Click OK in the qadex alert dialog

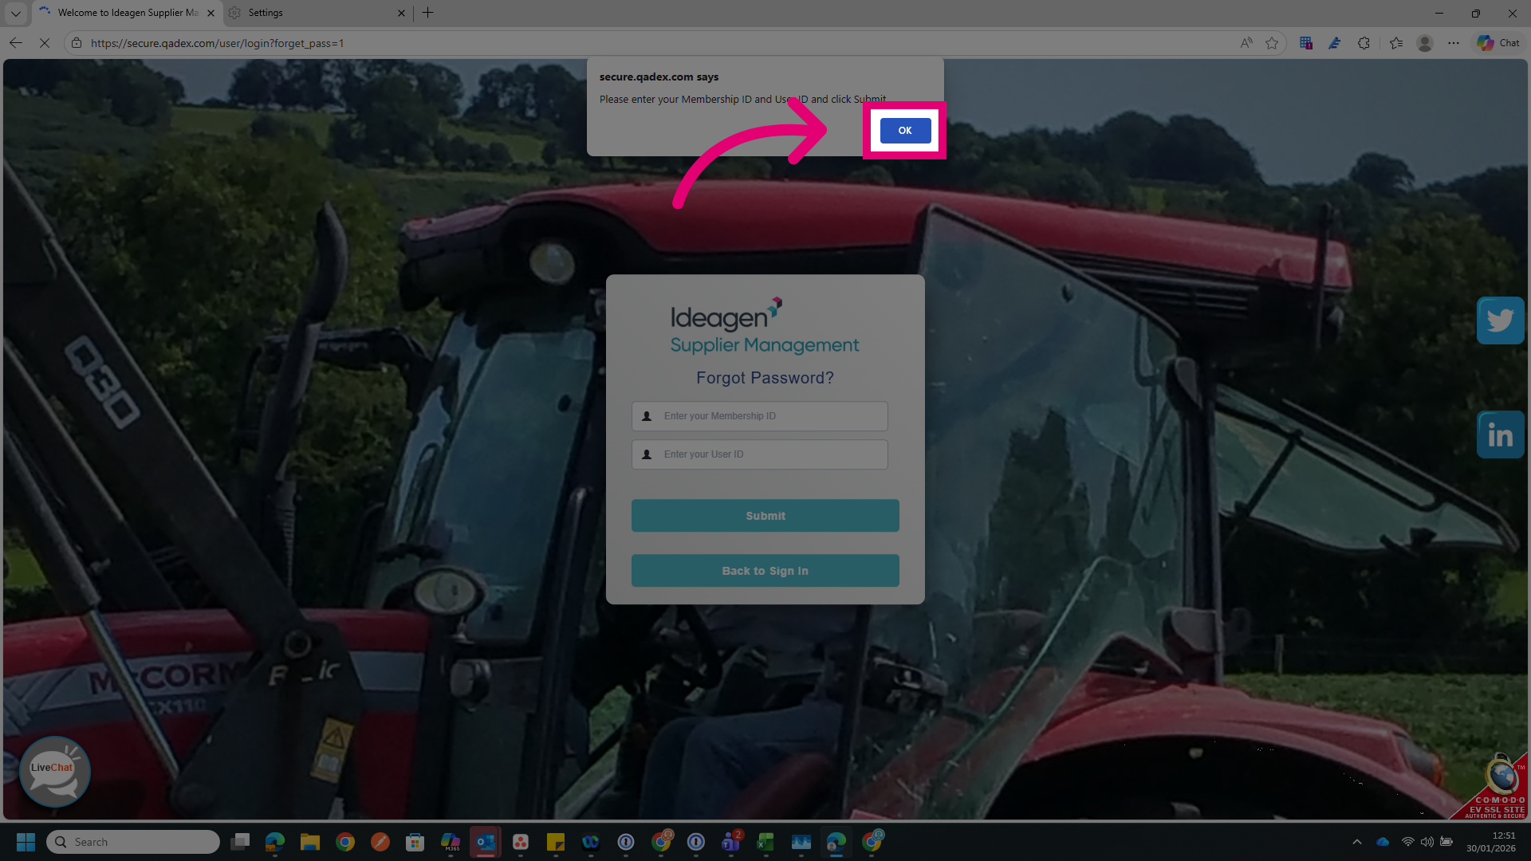click(905, 131)
